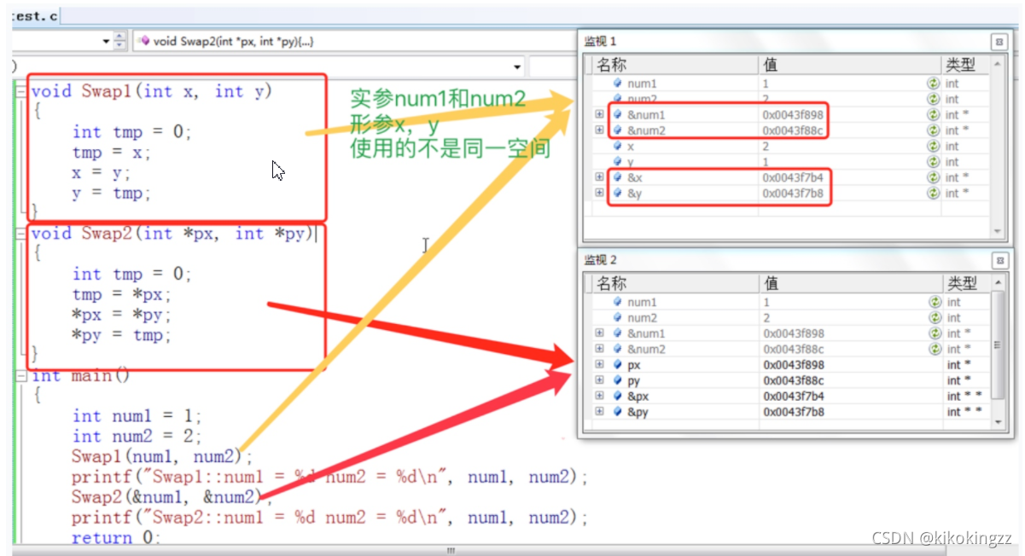
Task: Click the function icon beside void Swap2 dropdown
Action: click(144, 40)
